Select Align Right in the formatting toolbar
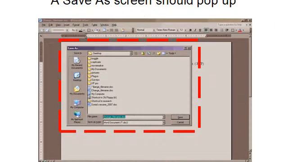288x162 pixels. click(216, 30)
